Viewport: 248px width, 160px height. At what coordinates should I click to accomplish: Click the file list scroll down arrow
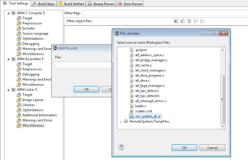point(223,126)
